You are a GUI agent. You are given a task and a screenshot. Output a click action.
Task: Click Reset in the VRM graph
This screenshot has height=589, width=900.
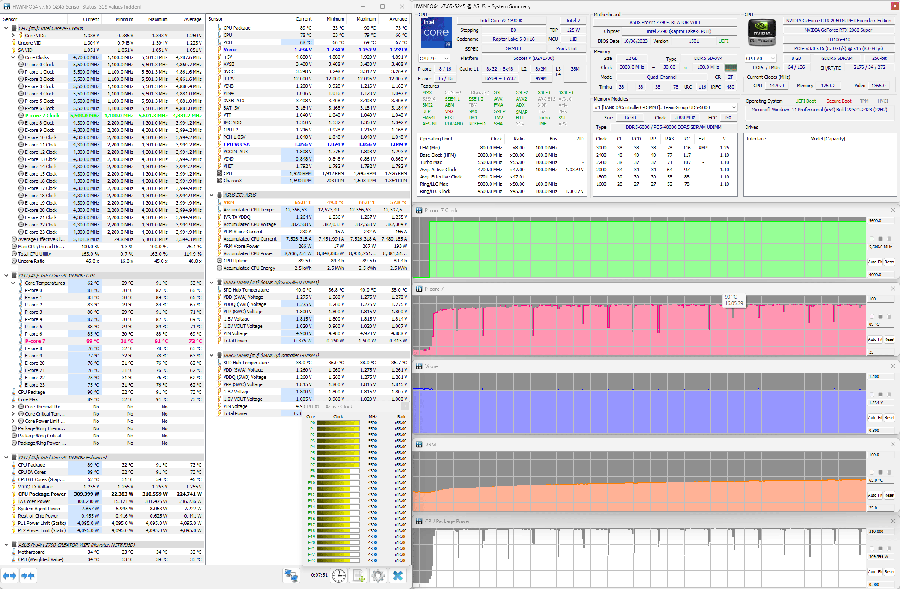[x=889, y=495]
